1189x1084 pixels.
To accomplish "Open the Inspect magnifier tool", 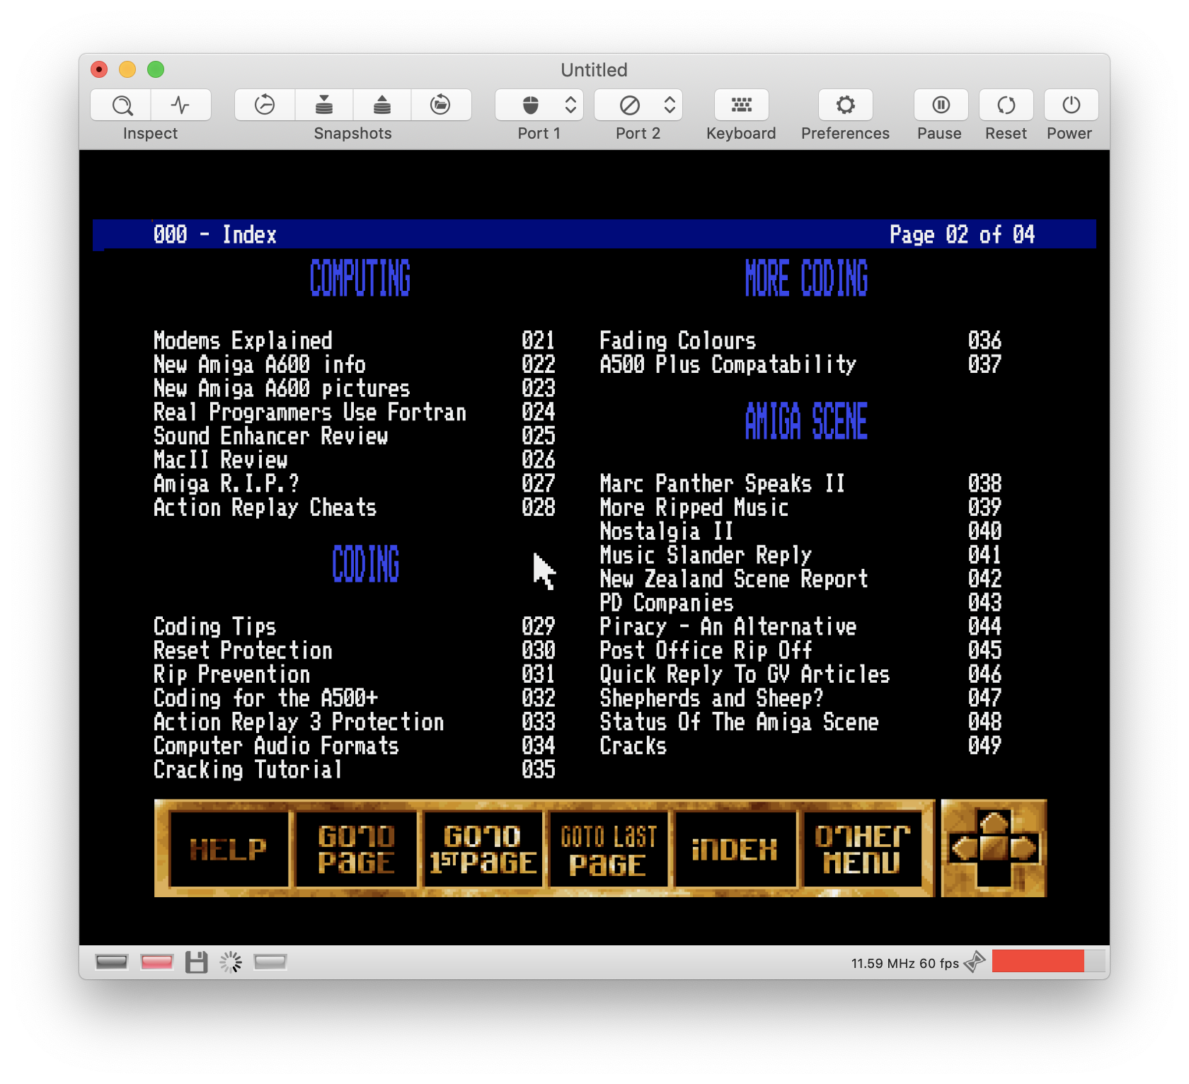I will (121, 105).
